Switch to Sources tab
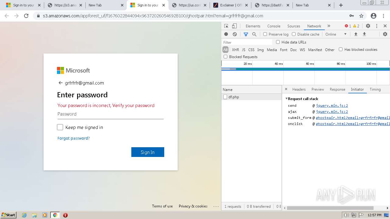Image resolution: width=390 pixels, height=219 pixels. 294,26
